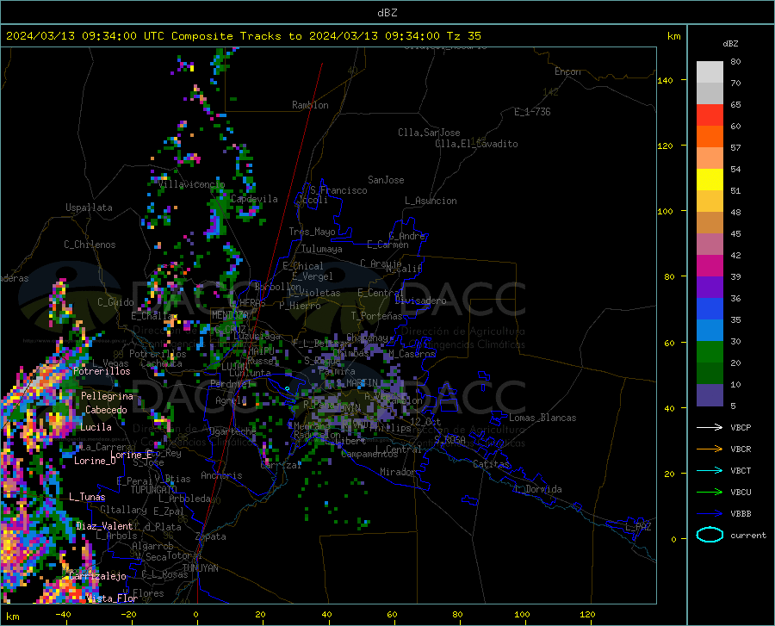Select the top light-grey swatch in dBZ legend
775x626 pixels.
tap(710, 72)
